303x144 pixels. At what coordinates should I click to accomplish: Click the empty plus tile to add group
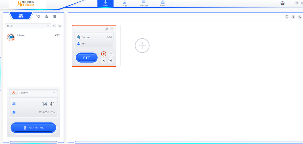click(x=142, y=46)
